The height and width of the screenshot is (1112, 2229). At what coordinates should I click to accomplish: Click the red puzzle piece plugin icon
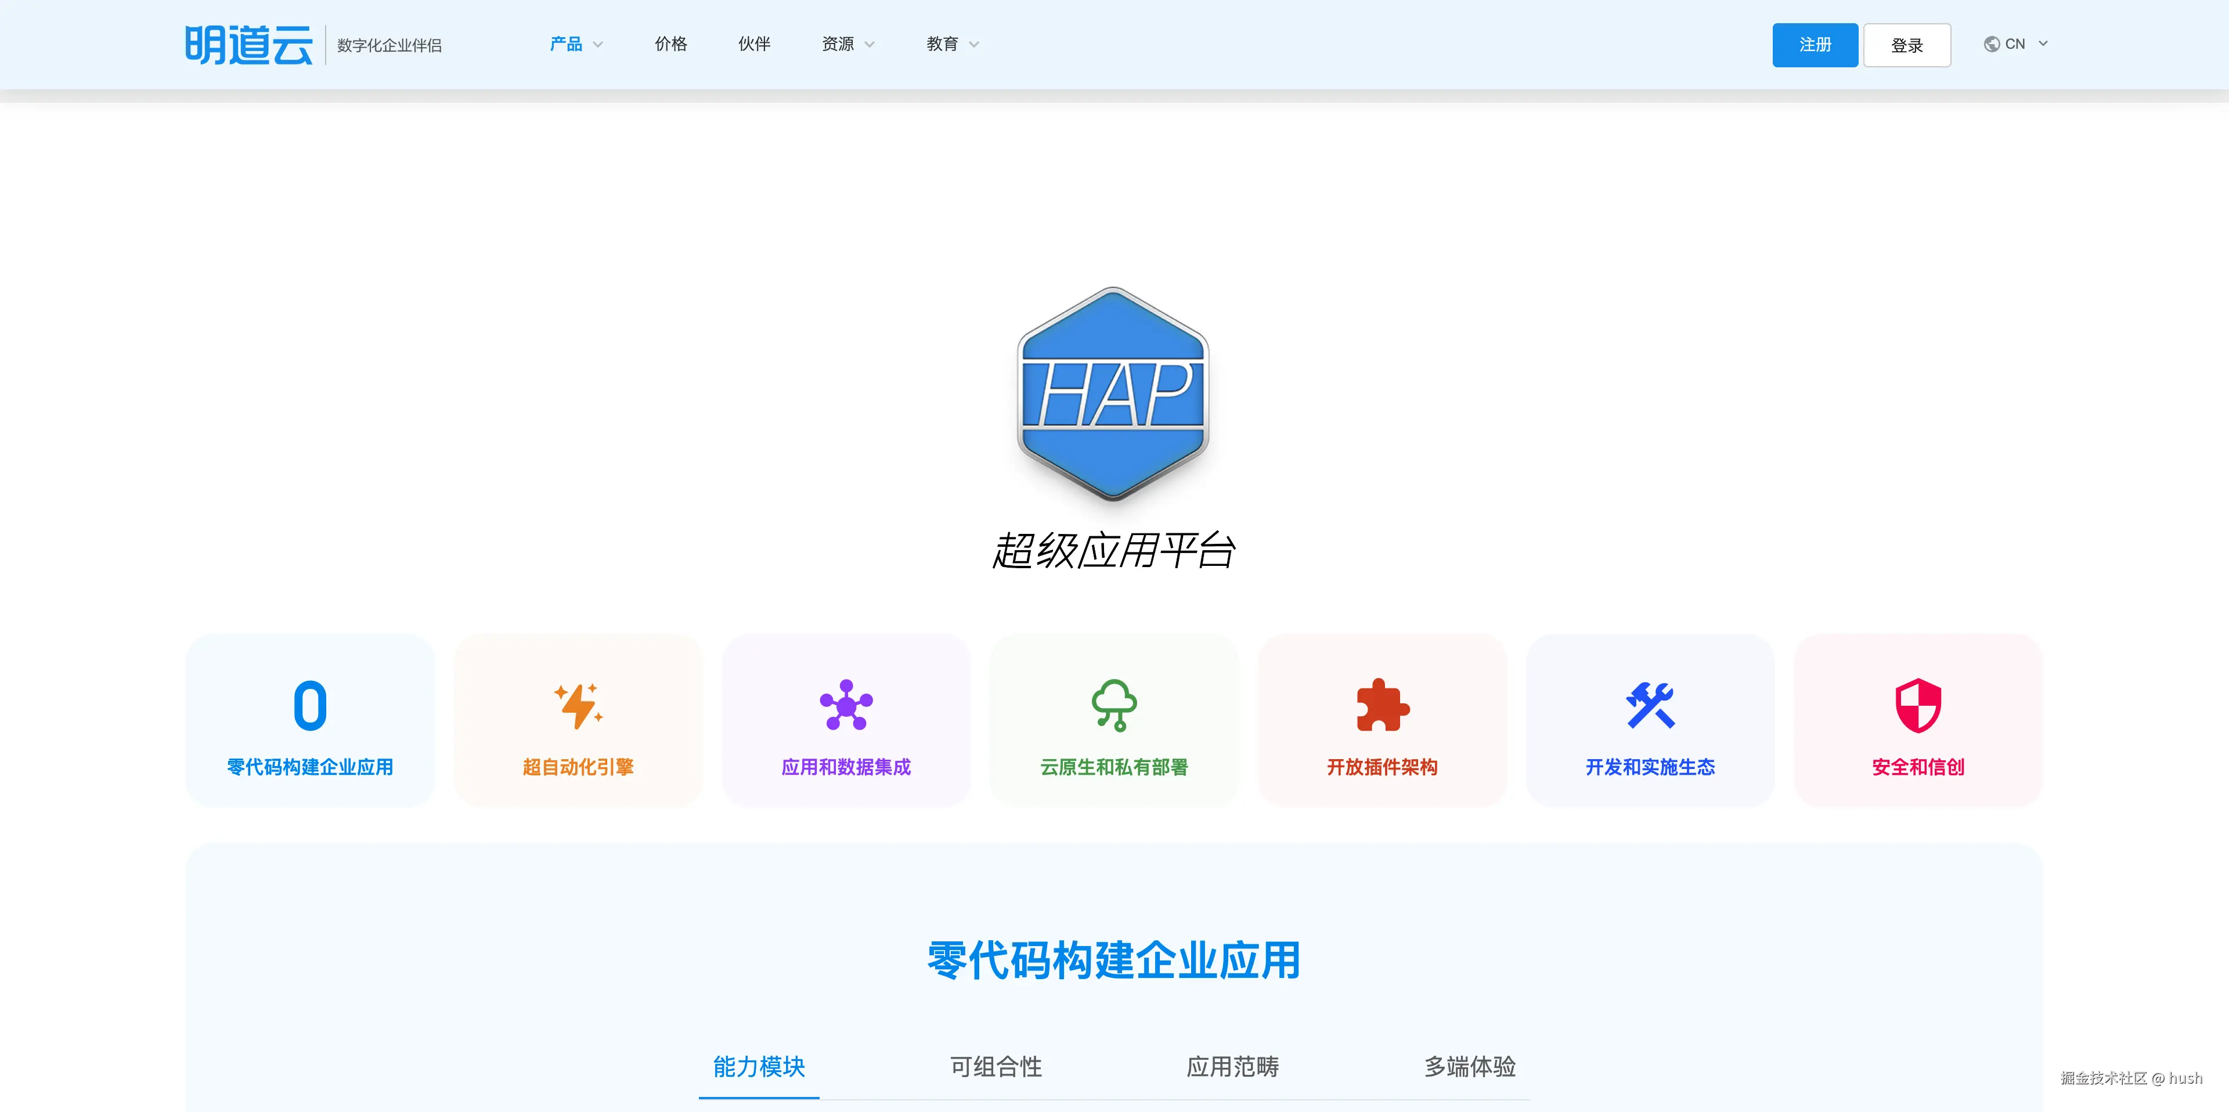tap(1382, 705)
